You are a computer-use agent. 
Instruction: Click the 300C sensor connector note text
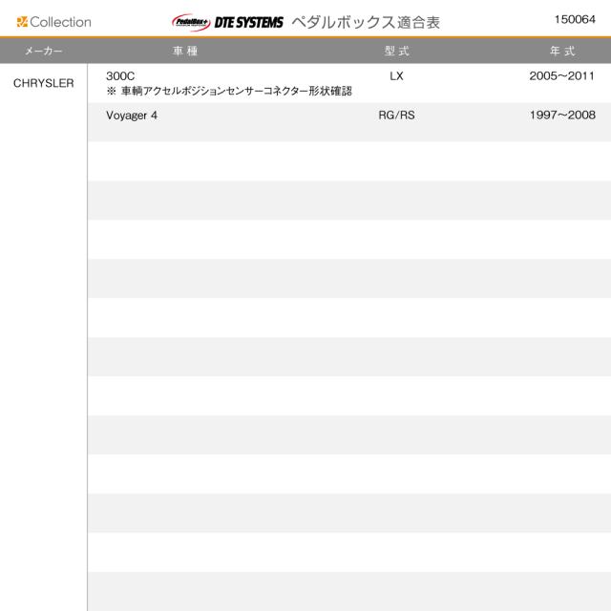[229, 91]
